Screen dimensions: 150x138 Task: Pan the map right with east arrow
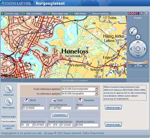click(144, 49)
